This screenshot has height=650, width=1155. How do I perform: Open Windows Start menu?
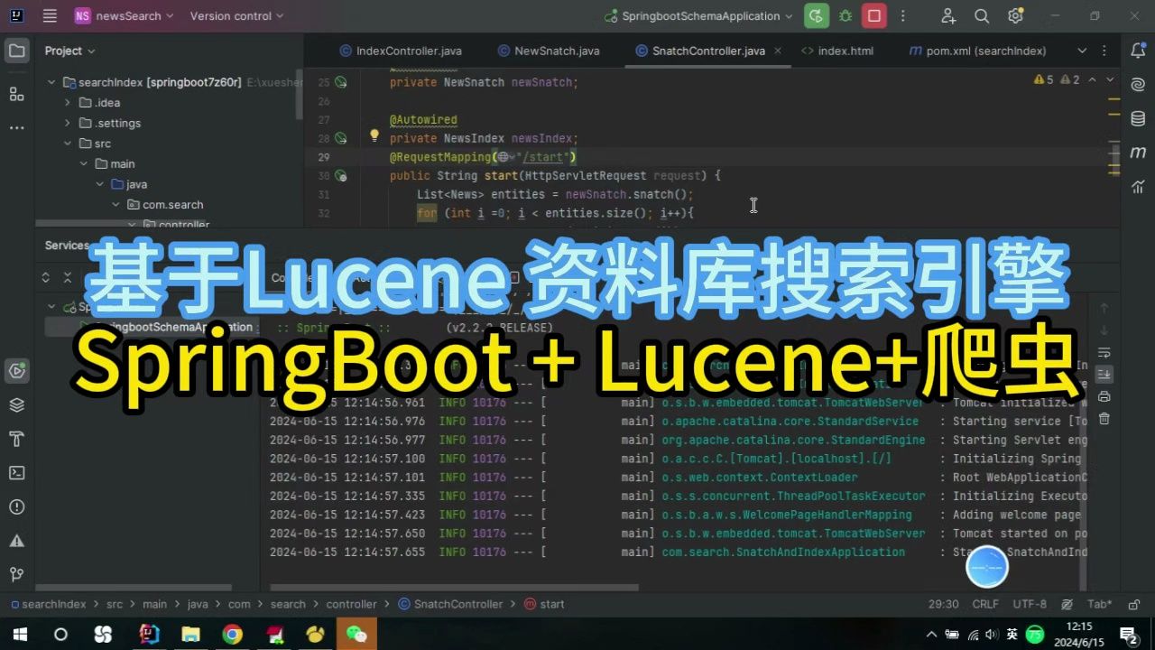point(20,635)
